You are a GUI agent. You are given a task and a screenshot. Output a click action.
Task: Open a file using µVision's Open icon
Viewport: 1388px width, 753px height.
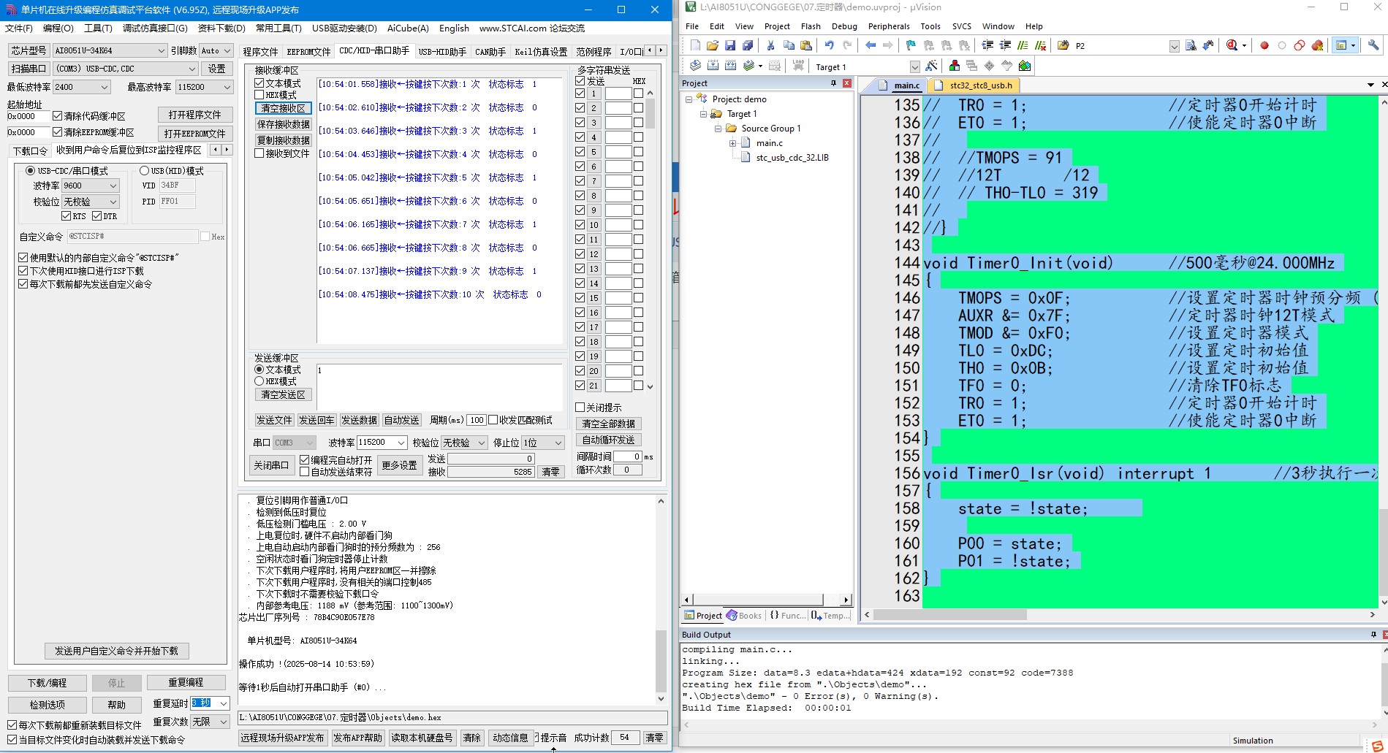[713, 45]
